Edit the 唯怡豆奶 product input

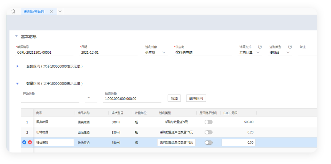pyautogui.click(x=54, y=142)
